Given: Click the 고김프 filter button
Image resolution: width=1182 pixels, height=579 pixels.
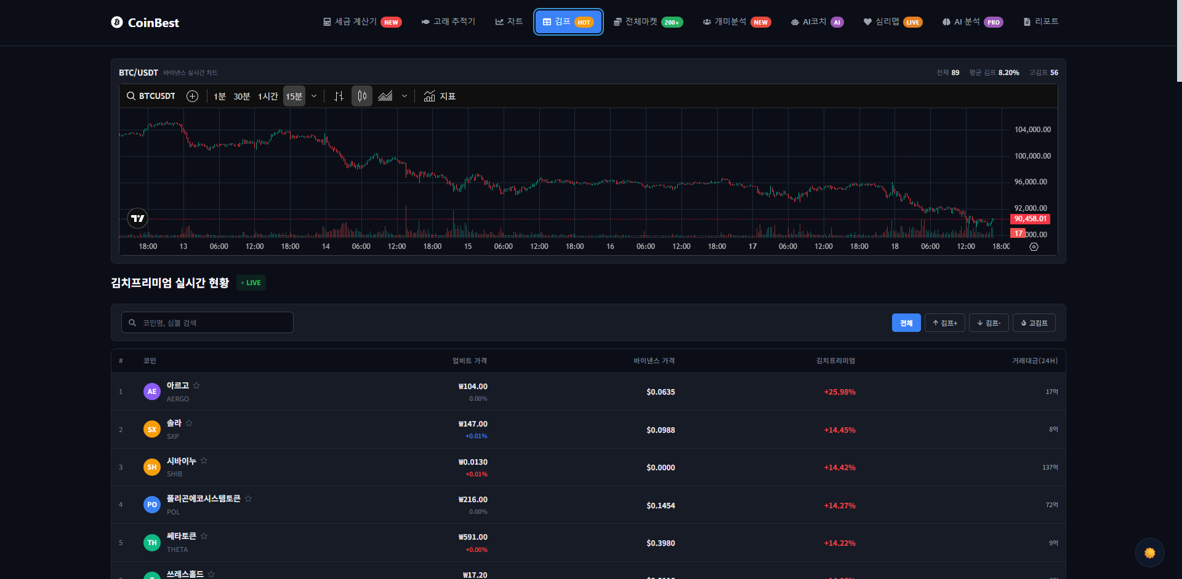Looking at the screenshot, I should [x=1034, y=322].
